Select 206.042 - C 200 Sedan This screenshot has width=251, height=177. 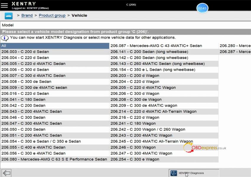click(x=55, y=106)
